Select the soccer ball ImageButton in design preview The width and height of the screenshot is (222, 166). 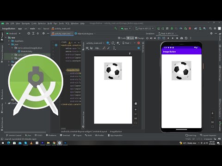pyautogui.click(x=113, y=71)
